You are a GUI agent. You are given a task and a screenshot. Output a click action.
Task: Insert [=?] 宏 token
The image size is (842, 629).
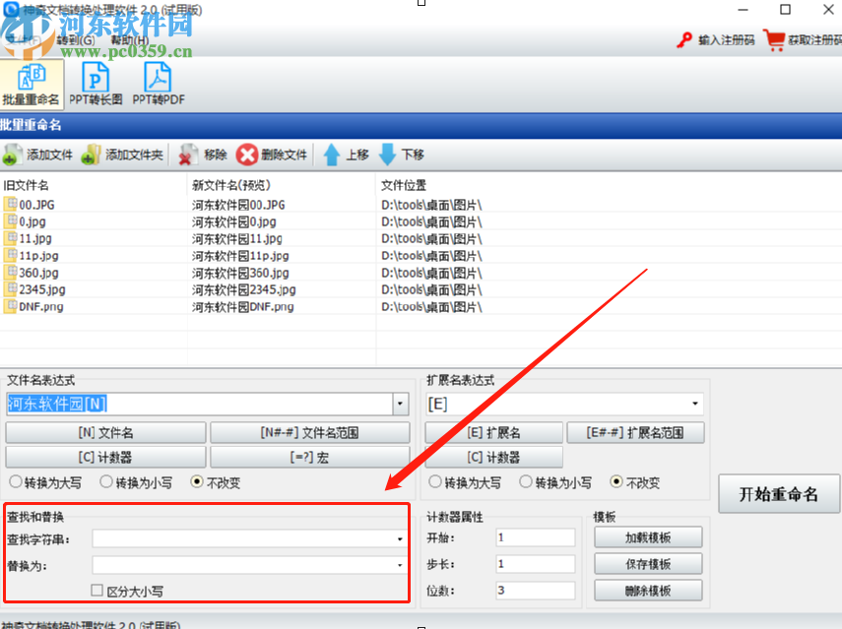[310, 458]
